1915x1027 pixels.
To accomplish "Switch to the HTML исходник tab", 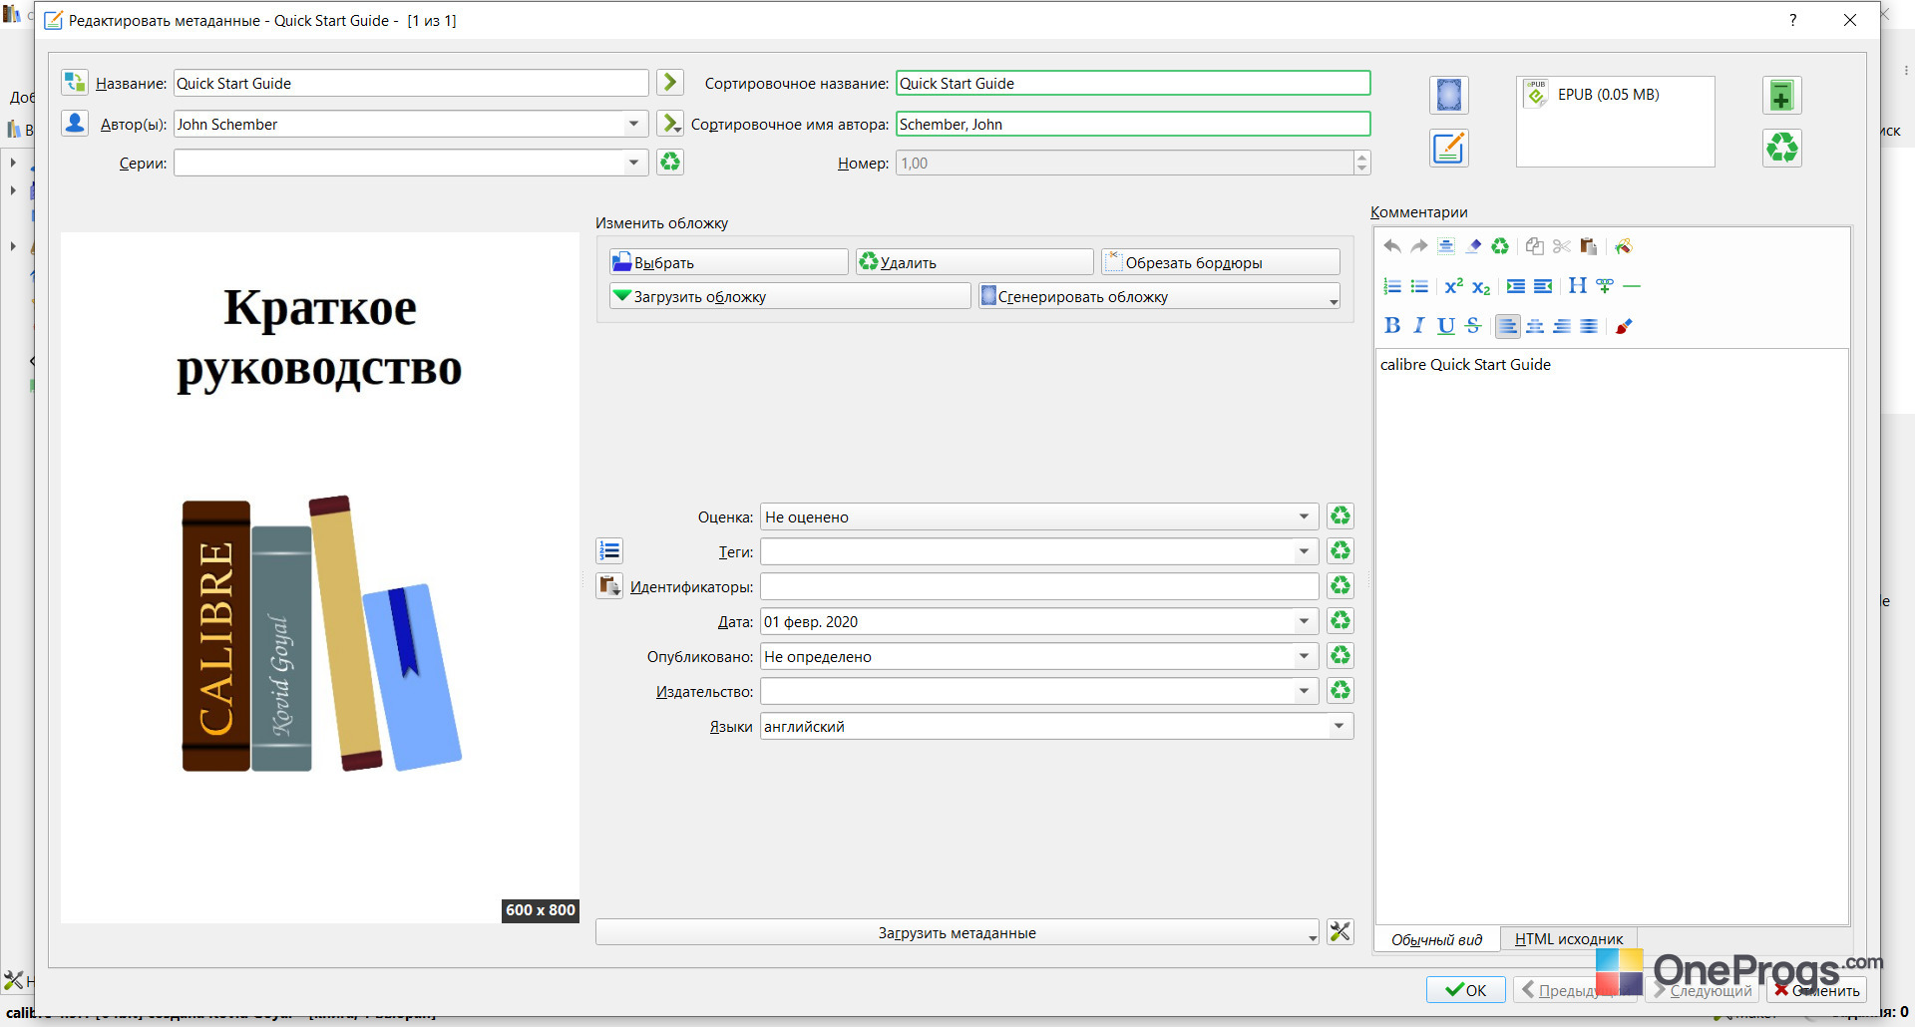I will (x=1569, y=939).
